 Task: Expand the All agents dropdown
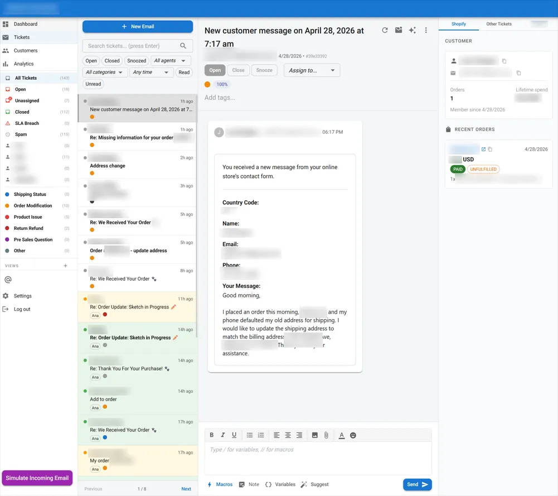[171, 61]
